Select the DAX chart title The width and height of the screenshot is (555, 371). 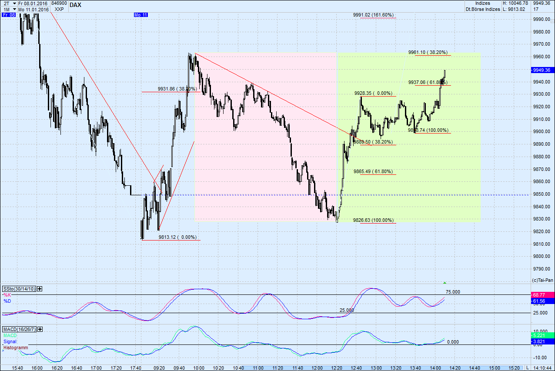pos(74,5)
